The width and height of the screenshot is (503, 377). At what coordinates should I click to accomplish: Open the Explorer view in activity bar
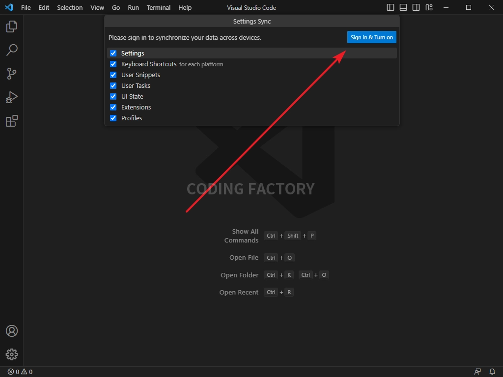pyautogui.click(x=12, y=27)
